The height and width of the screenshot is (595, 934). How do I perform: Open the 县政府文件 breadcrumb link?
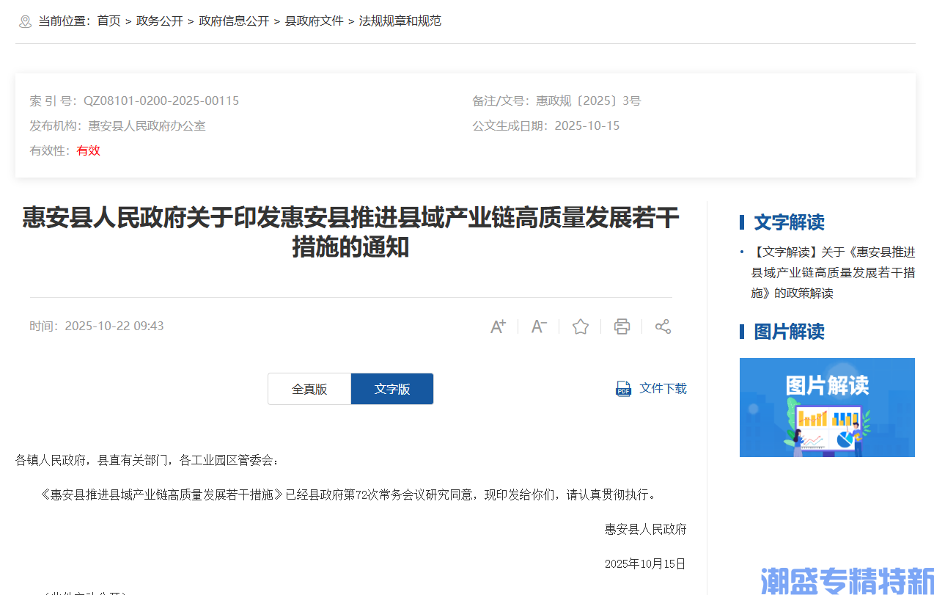[315, 21]
